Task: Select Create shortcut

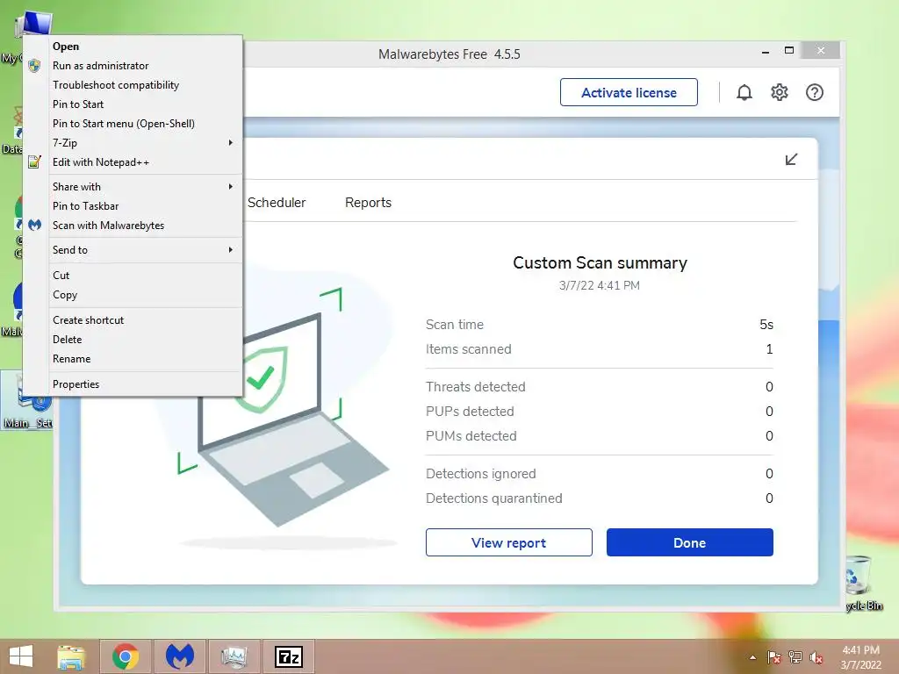Action: click(x=133, y=320)
